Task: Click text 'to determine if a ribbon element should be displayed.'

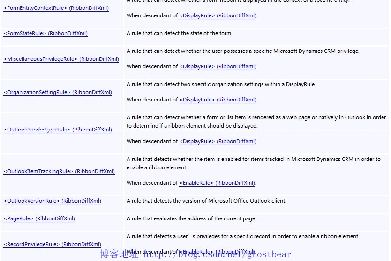Action: [x=192, y=126]
